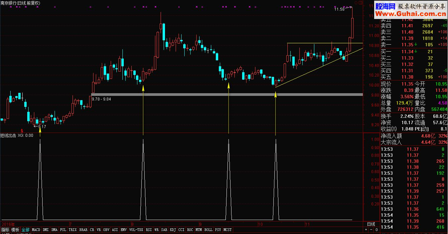Click the month 10 marker on the time axis

point(260,224)
